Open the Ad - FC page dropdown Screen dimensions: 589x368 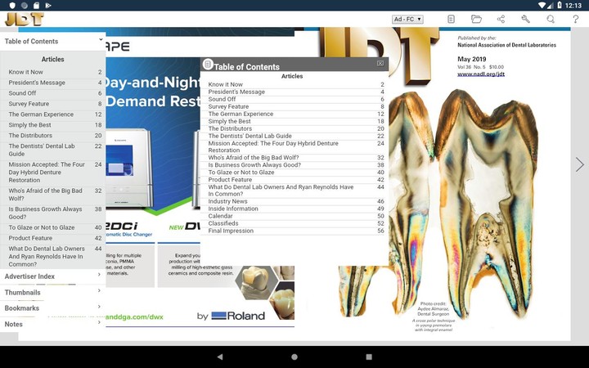[x=407, y=19]
